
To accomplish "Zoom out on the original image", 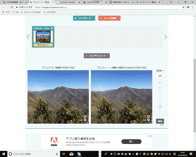I will click(x=85, y=120).
